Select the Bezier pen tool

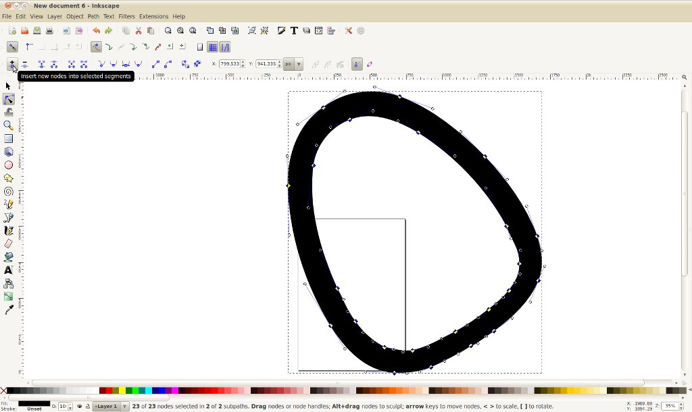tap(8, 217)
